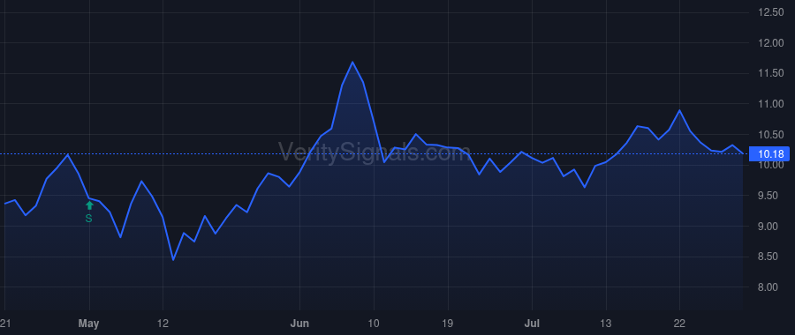
Task: Click the 22 date label on time axis
Action: click(679, 324)
